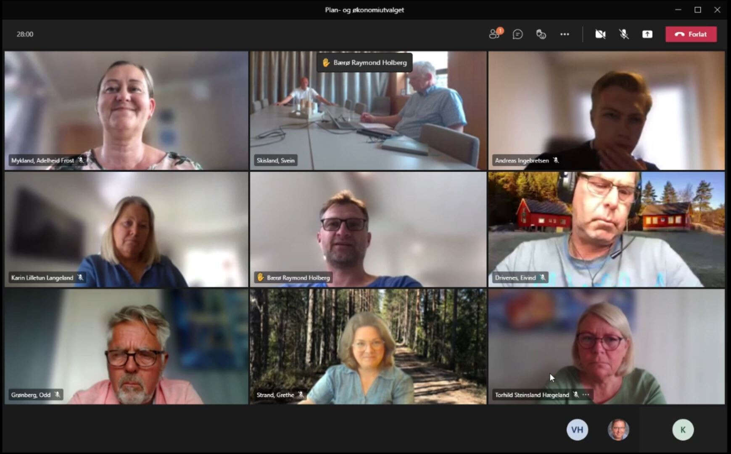
Task: Click the share screen icon
Action: (647, 34)
